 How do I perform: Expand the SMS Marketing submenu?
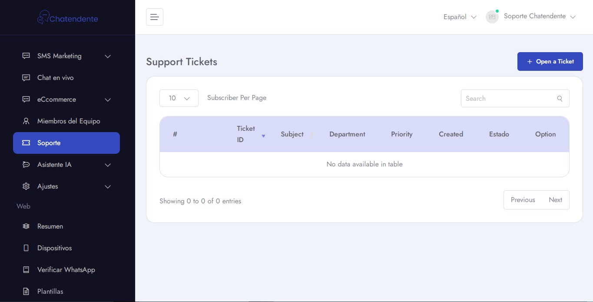(x=108, y=56)
